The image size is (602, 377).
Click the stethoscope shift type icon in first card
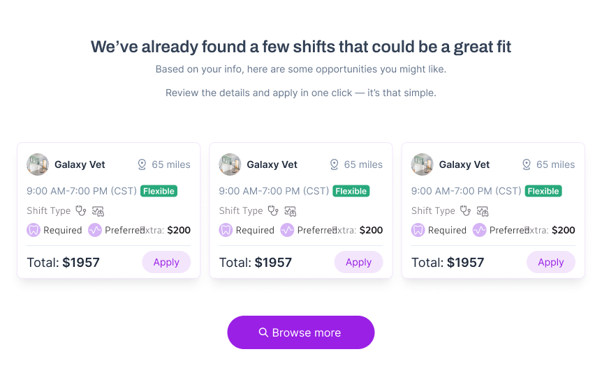pyautogui.click(x=80, y=210)
